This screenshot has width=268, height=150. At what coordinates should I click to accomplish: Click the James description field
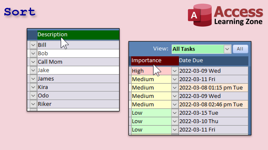click(78, 79)
